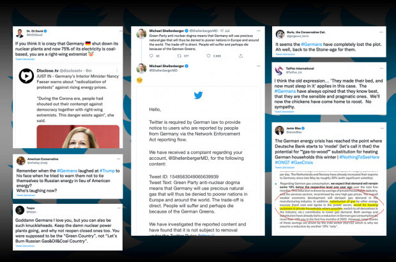396x262 pixels.
Task: Click #NothingToSeeHere hashtag link
Action: click(x=360, y=157)
